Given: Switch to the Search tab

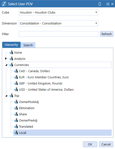Looking at the screenshot, I should 28,45.
